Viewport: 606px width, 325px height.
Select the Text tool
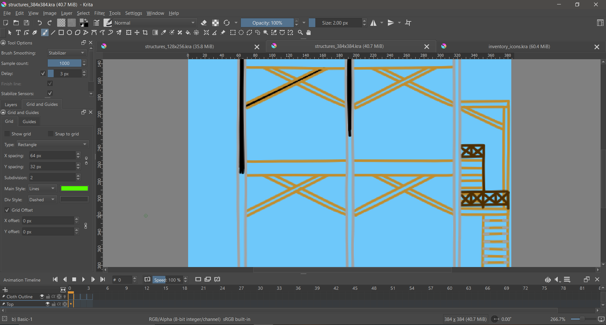[x=18, y=33]
